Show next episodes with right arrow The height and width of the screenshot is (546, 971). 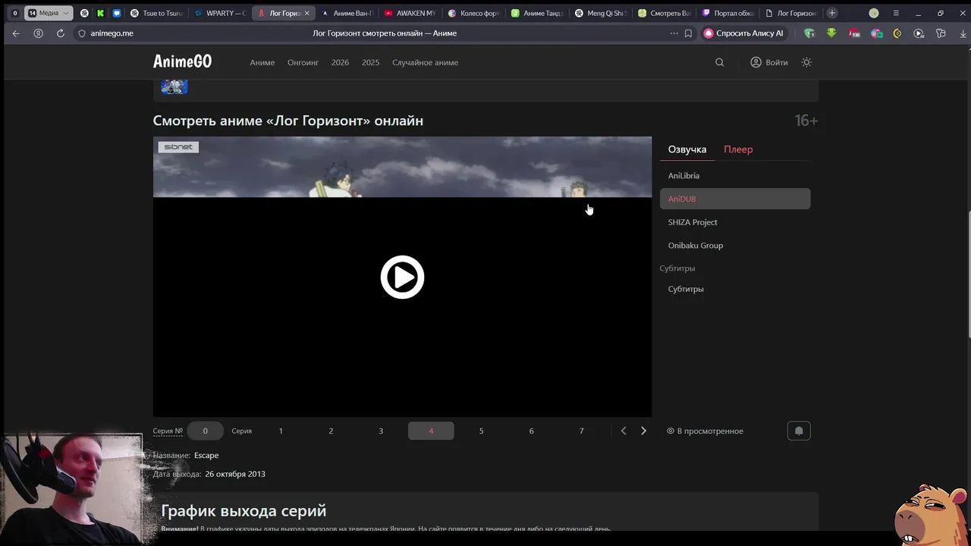click(x=643, y=431)
